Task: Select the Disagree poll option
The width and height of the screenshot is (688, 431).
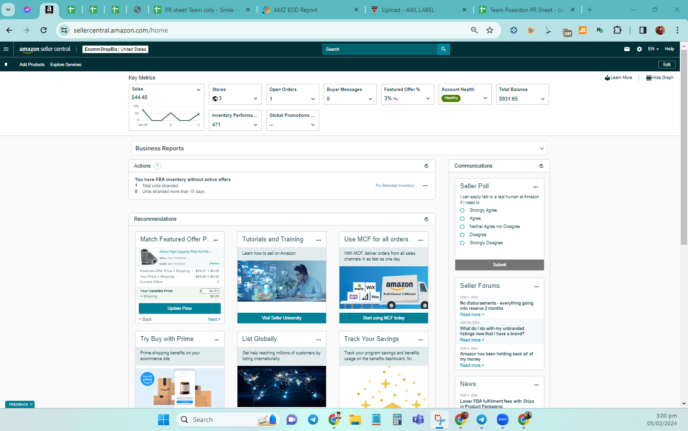Action: click(x=462, y=235)
